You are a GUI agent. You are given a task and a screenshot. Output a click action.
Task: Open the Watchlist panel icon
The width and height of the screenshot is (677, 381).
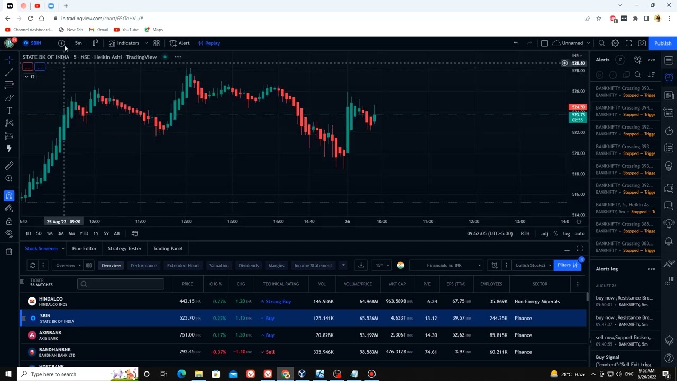[x=669, y=60]
